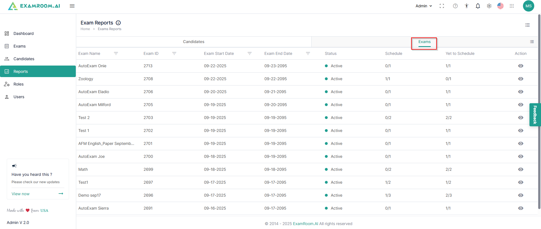View details for AFM English_Paper exam
This screenshot has height=229, width=541.
coord(521,143)
